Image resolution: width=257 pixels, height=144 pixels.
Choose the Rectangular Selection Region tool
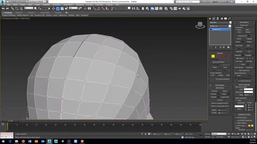pyautogui.click(x=44, y=8)
